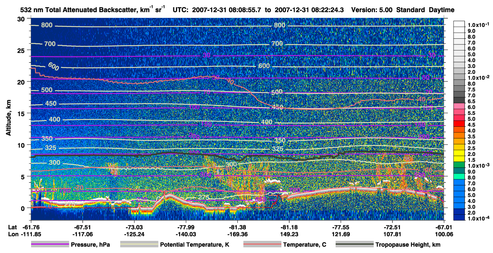
Task: Click the end time '2007-12-31 08:22:24.3'
Action: pyautogui.click(x=309, y=10)
